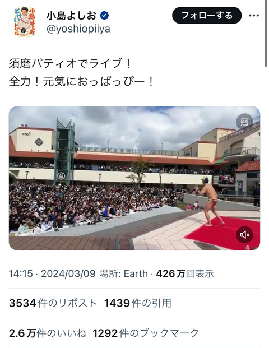View the 3534 件のリポスト list

coord(53,303)
